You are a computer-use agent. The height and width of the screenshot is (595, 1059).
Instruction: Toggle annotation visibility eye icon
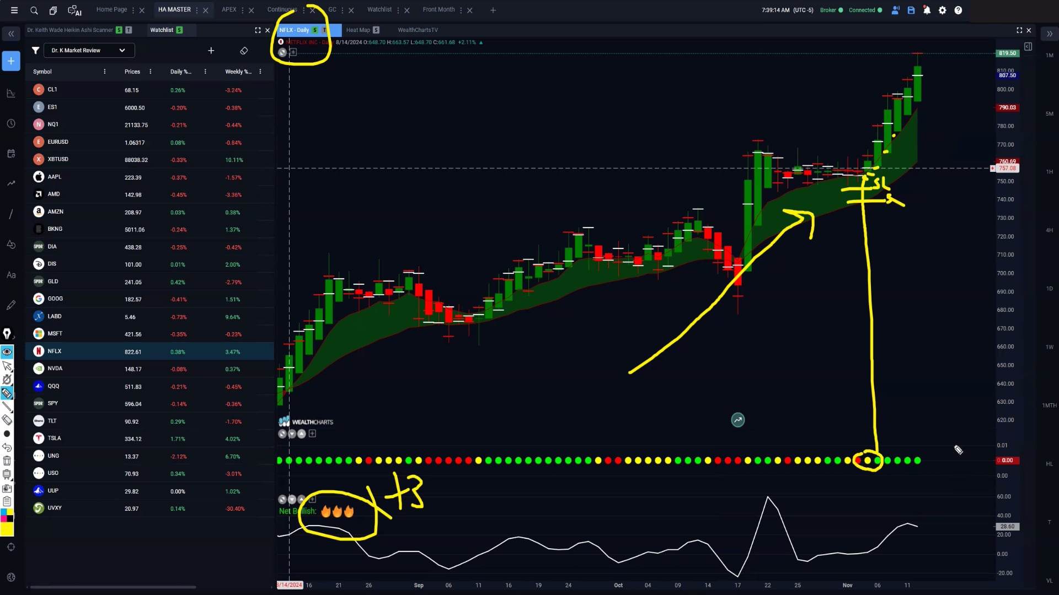[x=7, y=351]
